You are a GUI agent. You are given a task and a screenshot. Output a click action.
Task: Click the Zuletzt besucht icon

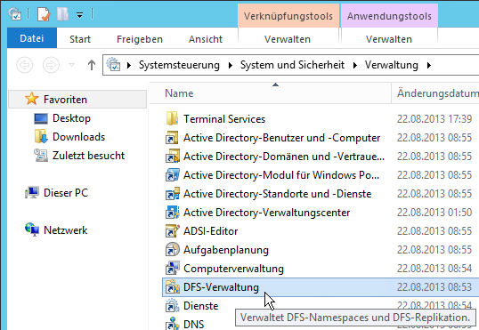pyautogui.click(x=41, y=156)
